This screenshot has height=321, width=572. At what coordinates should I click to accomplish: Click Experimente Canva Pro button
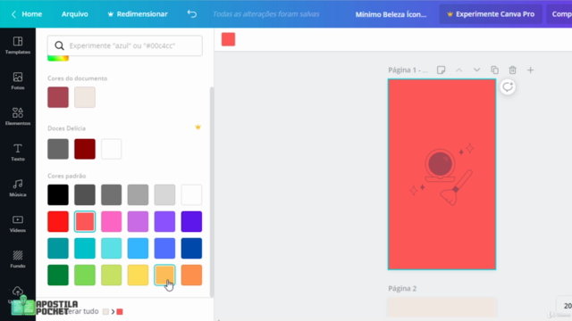pos(491,14)
